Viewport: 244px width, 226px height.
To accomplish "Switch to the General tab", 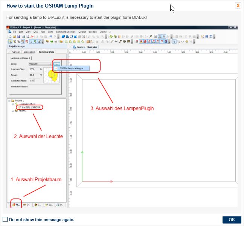I will [16, 52].
